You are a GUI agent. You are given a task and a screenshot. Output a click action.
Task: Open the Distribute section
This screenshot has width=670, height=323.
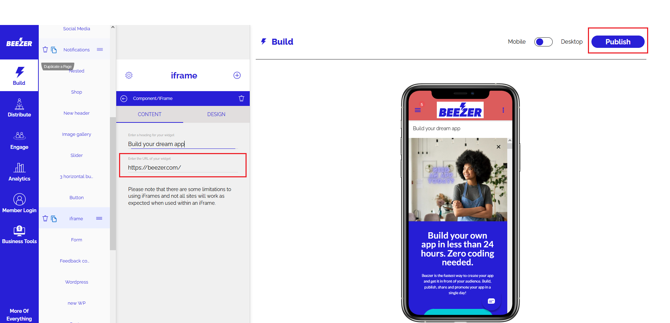[x=19, y=108]
